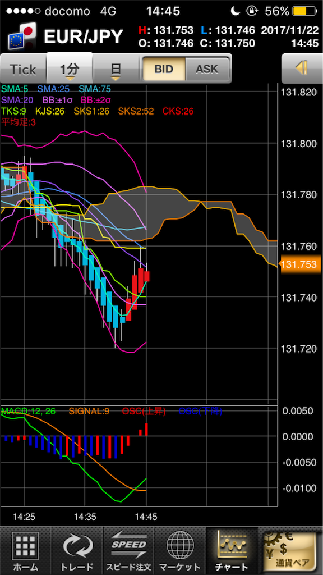Tap the high price H: 131.753

click(x=166, y=30)
